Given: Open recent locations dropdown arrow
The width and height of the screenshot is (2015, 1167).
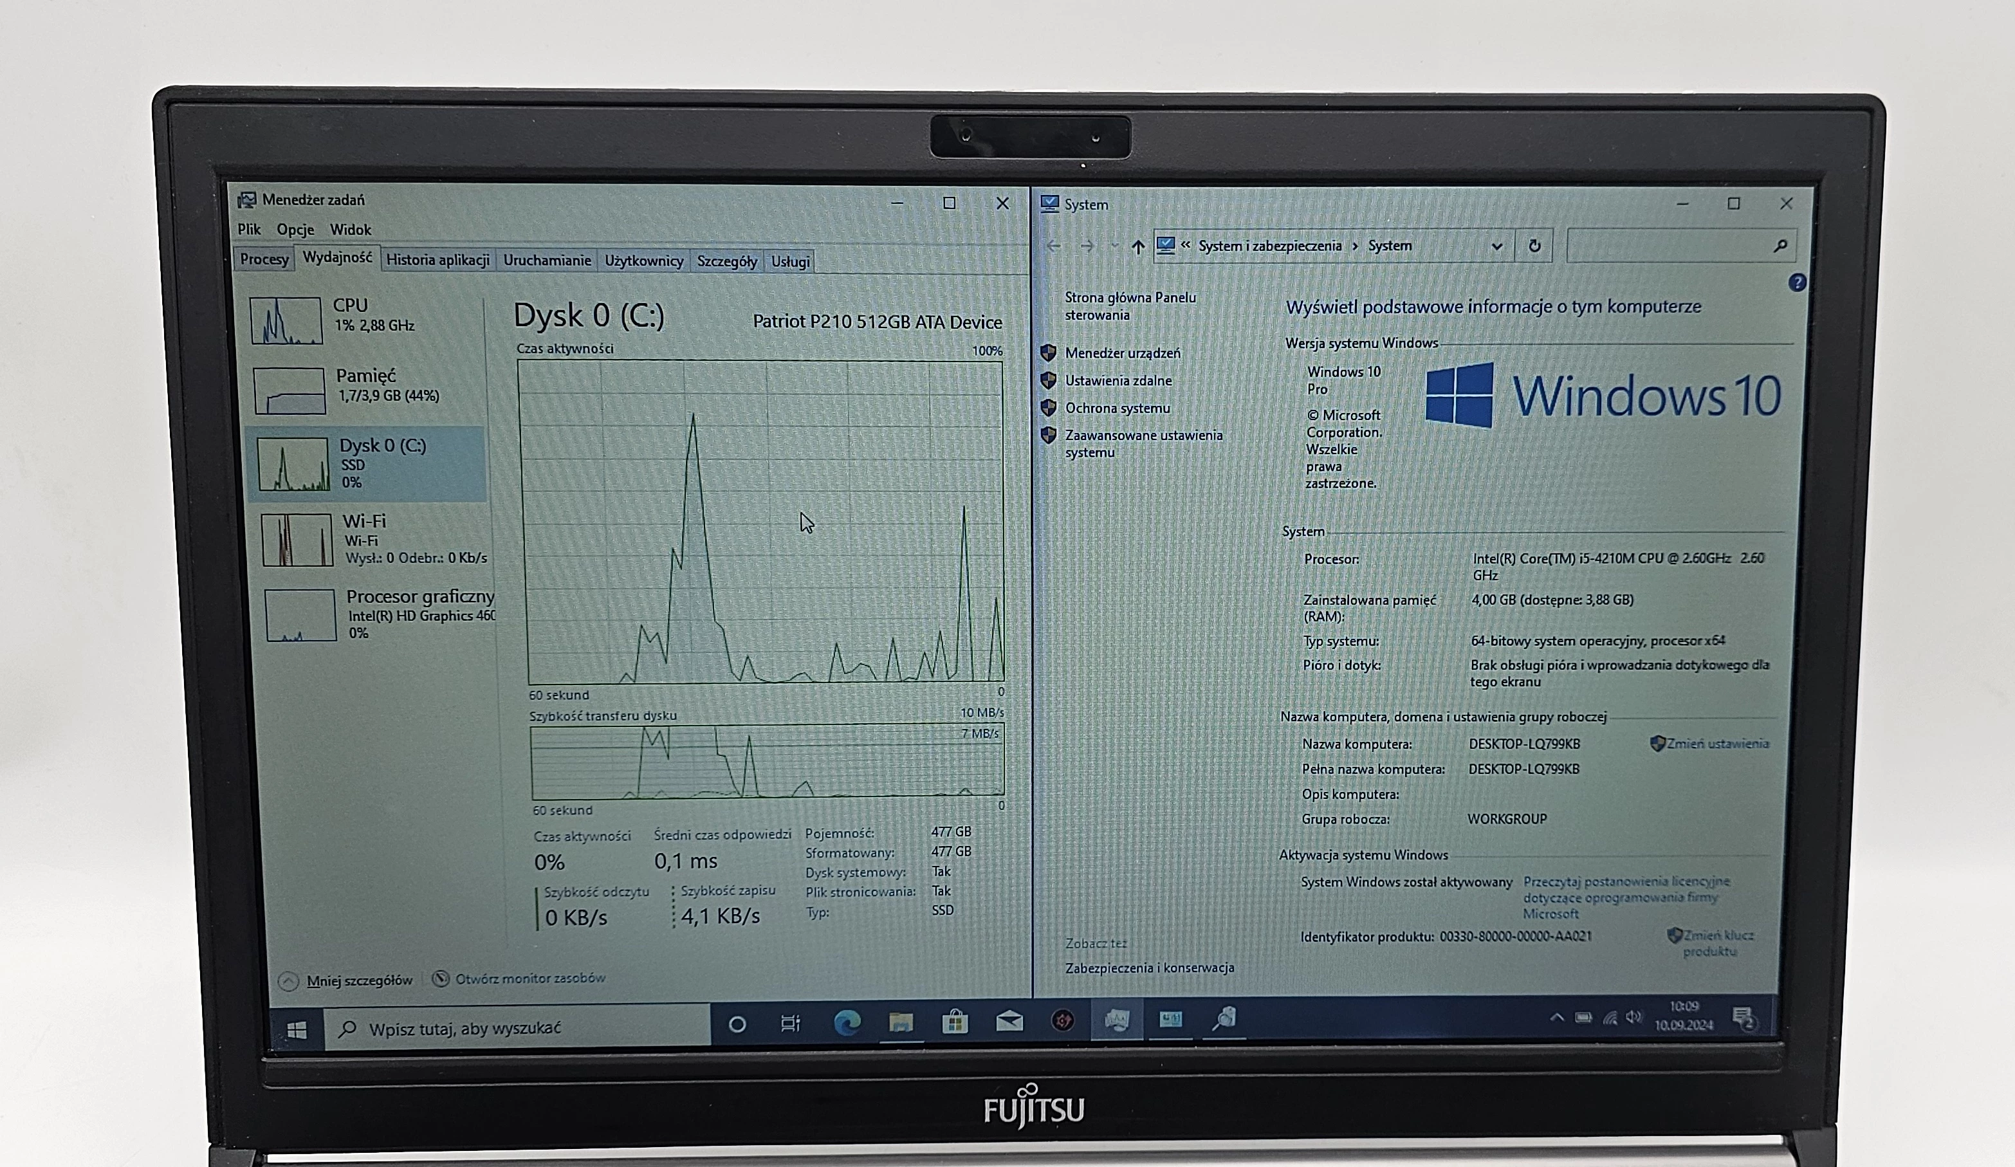Looking at the screenshot, I should point(1114,246).
